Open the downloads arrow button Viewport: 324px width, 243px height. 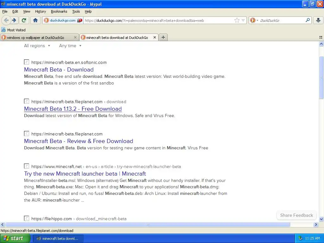(x=318, y=20)
